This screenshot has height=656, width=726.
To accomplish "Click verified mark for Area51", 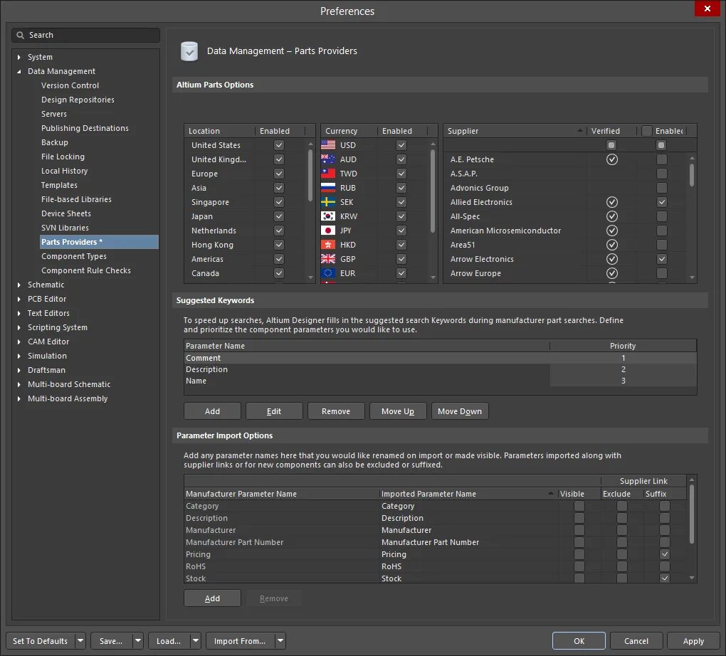I will click(x=611, y=245).
